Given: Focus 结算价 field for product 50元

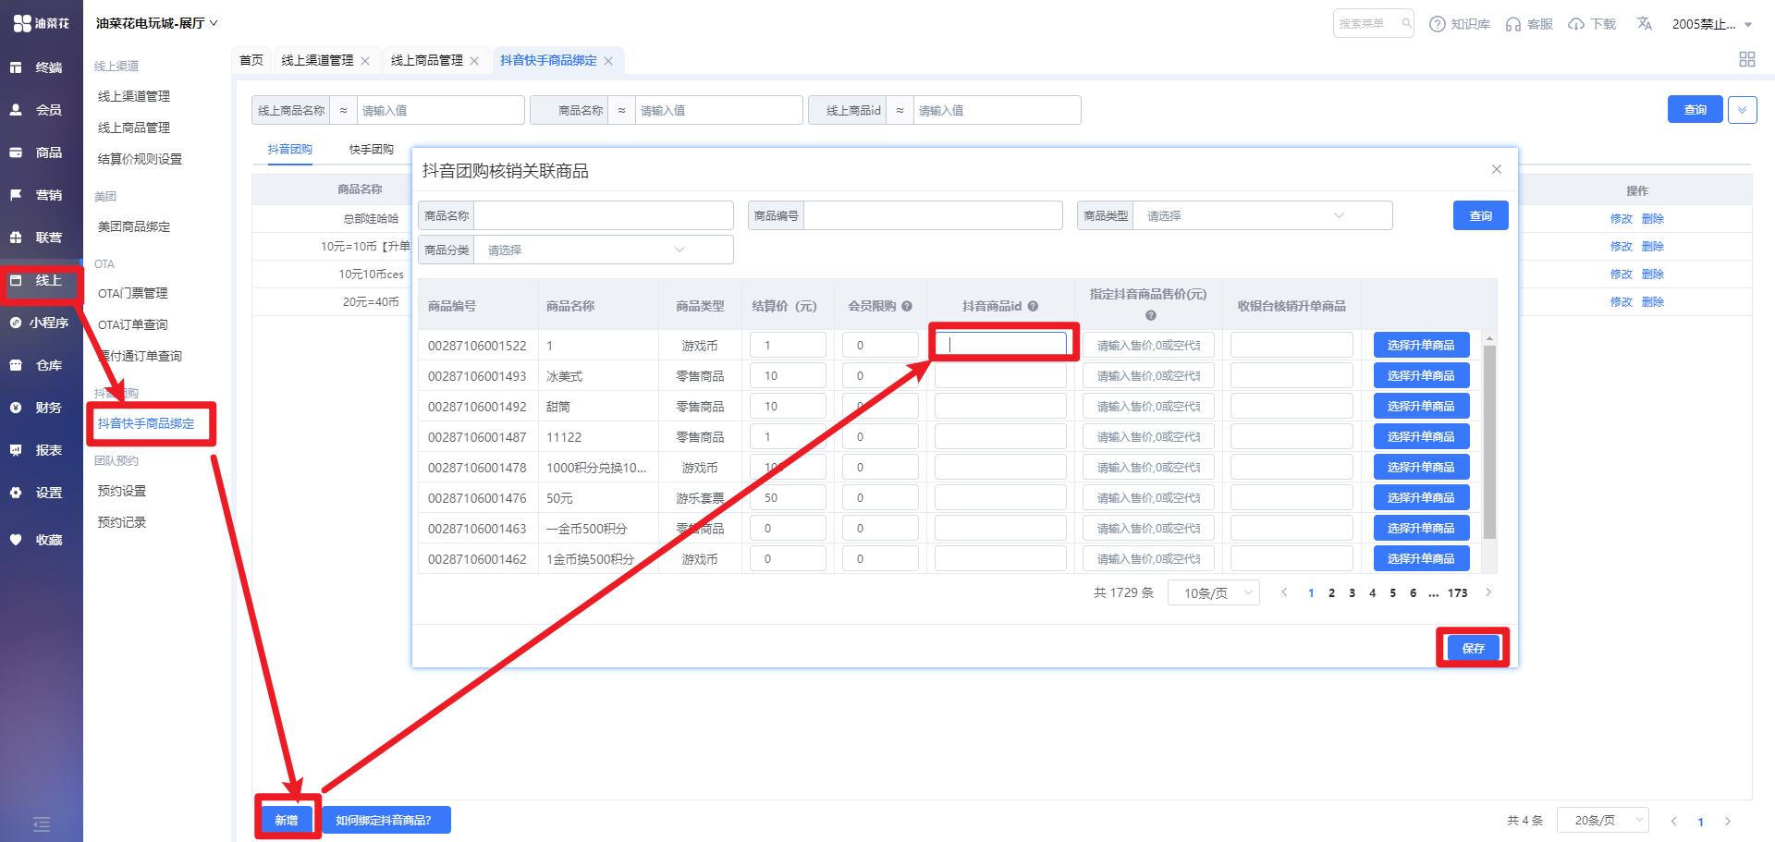Looking at the screenshot, I should pyautogui.click(x=788, y=497).
